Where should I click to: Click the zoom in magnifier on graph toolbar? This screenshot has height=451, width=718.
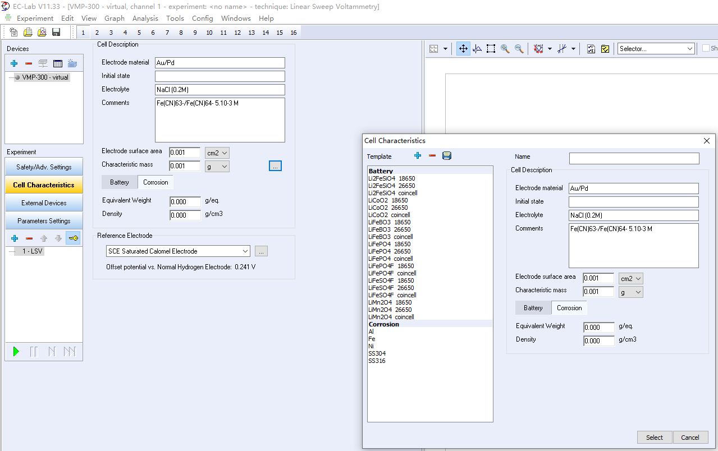click(505, 49)
